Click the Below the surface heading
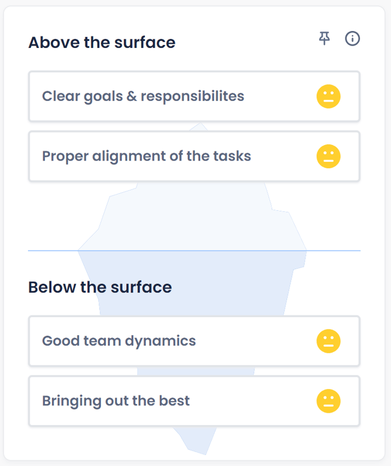The image size is (391, 466). tap(100, 287)
